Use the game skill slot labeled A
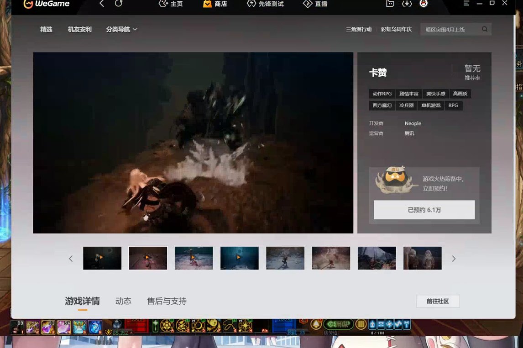The width and height of the screenshot is (523, 348). tap(167, 326)
